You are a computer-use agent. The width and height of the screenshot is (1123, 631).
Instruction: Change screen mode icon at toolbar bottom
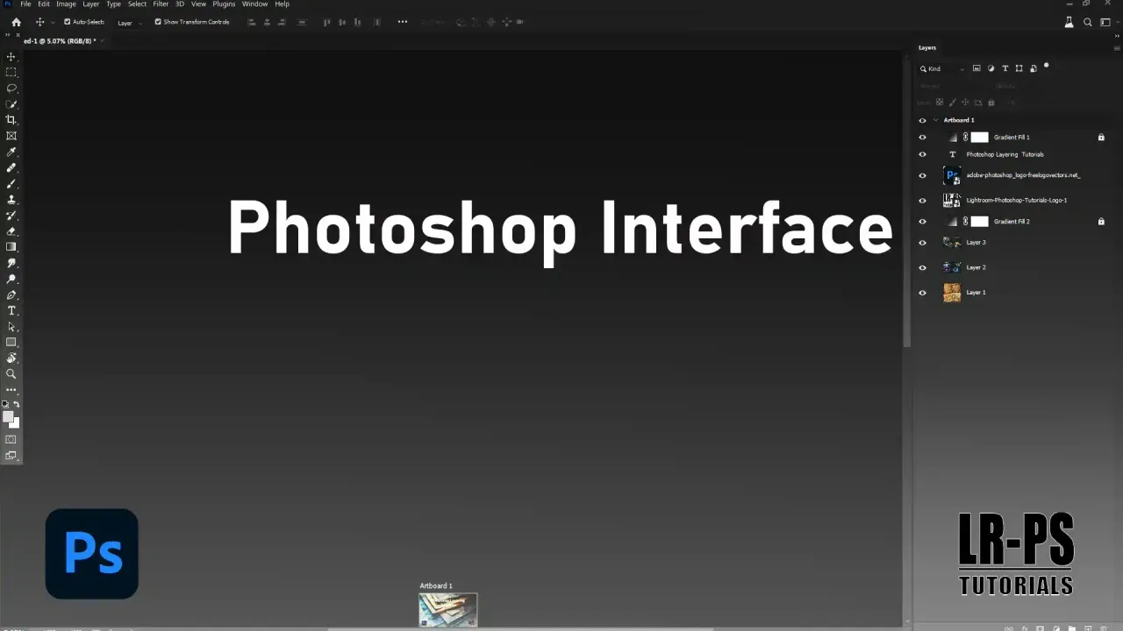11,456
